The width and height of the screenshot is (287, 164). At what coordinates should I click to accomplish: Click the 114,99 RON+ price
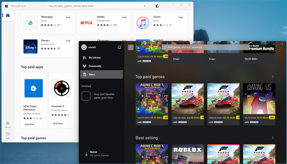251,59
